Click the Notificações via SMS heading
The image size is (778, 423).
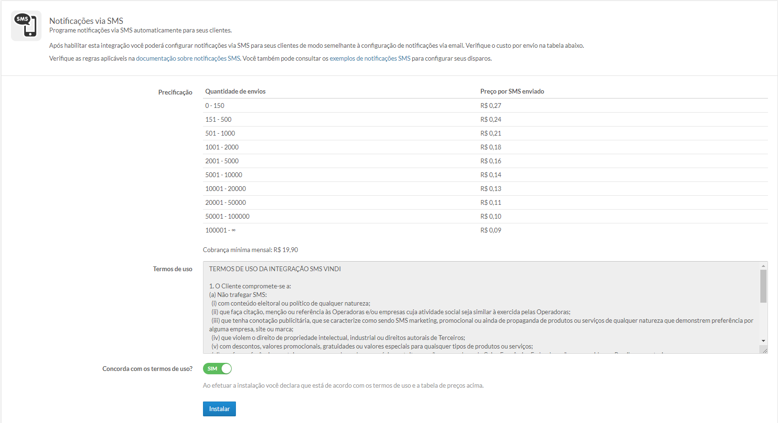tap(86, 21)
